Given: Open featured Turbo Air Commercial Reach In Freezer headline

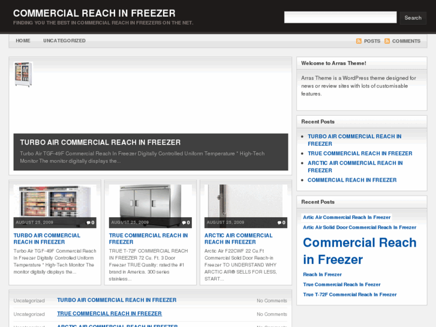Looking at the screenshot, I should pos(100,142).
